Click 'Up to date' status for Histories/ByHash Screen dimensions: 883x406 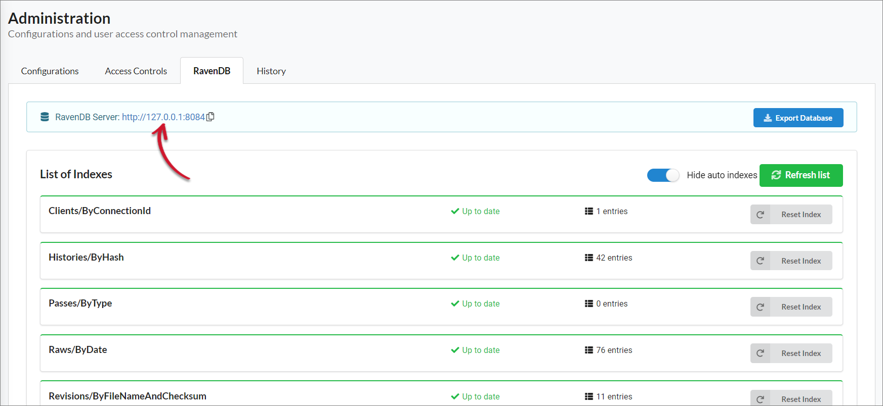(481, 258)
